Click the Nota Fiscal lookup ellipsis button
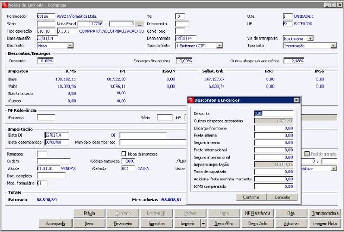 140,24
